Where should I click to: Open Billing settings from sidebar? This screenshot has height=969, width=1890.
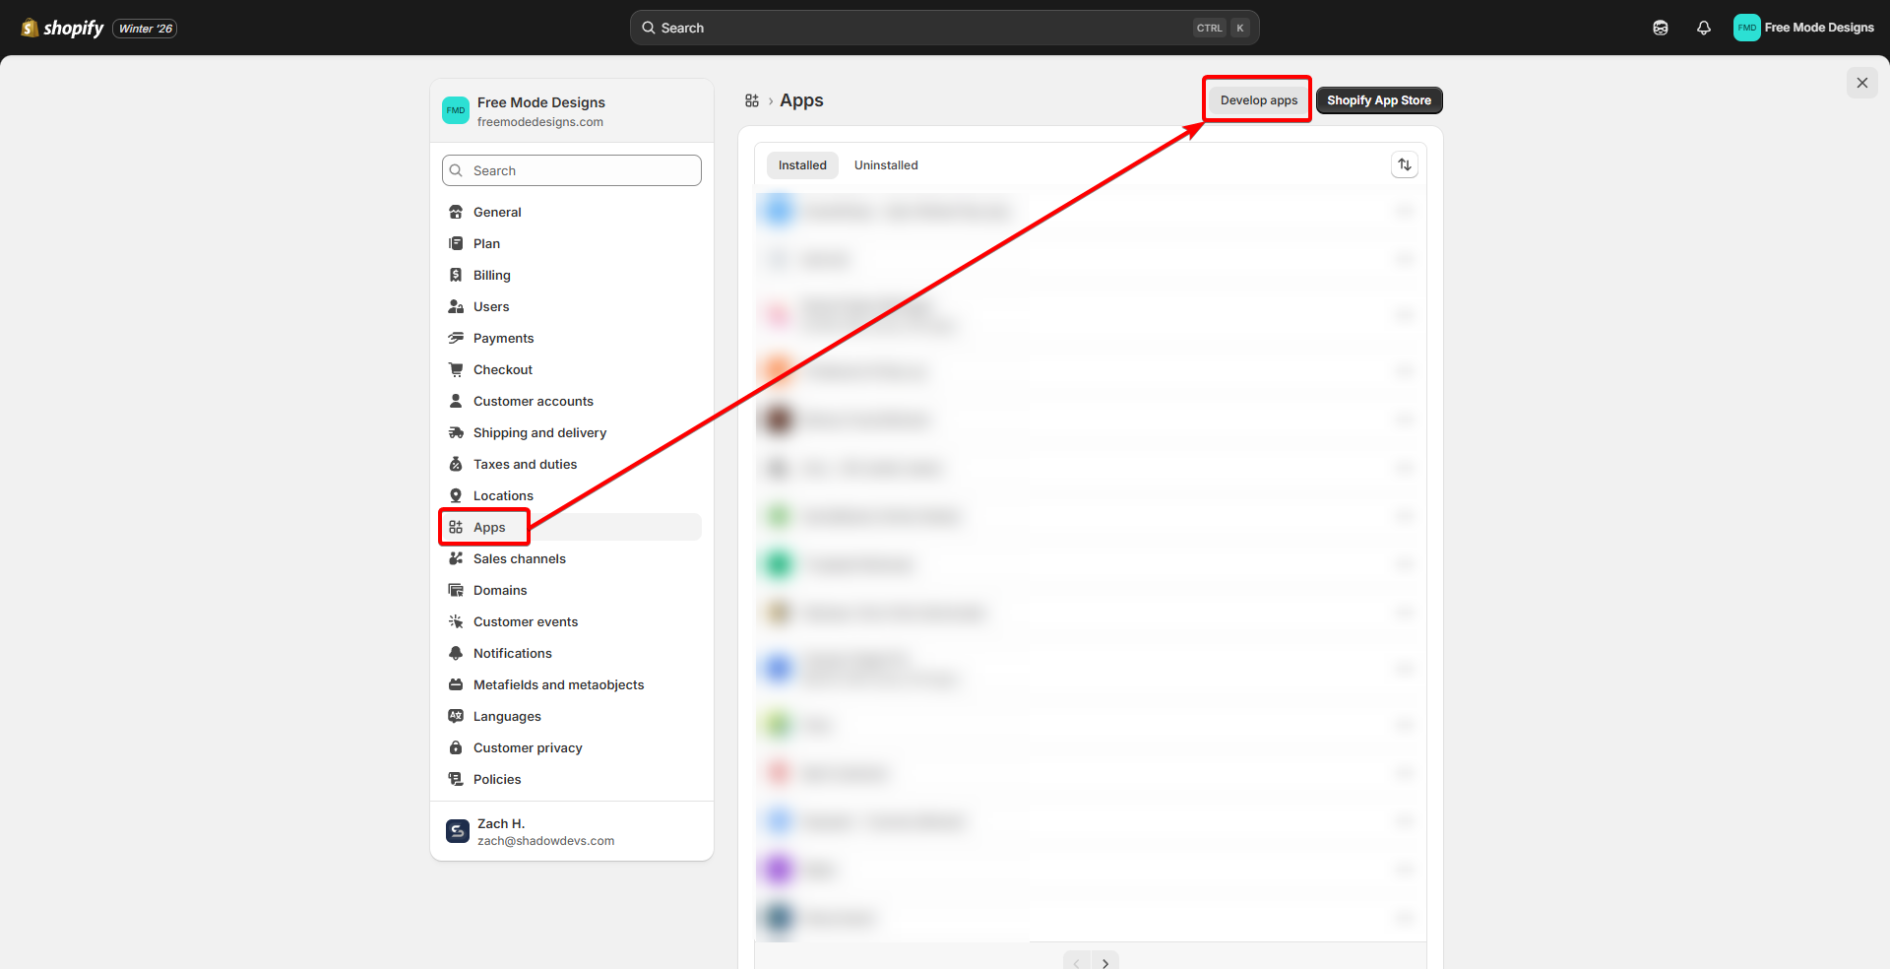(x=491, y=275)
